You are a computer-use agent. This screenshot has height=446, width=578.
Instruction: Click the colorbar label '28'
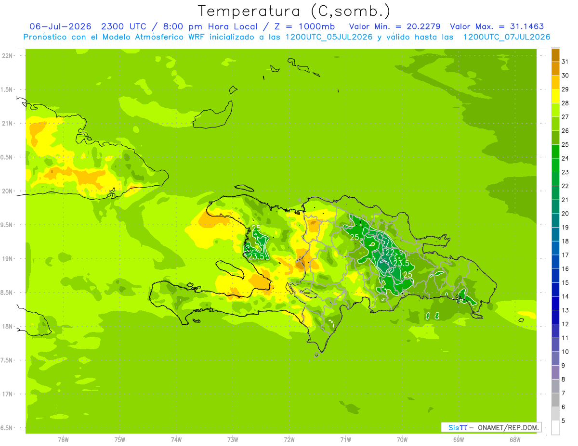click(x=565, y=103)
